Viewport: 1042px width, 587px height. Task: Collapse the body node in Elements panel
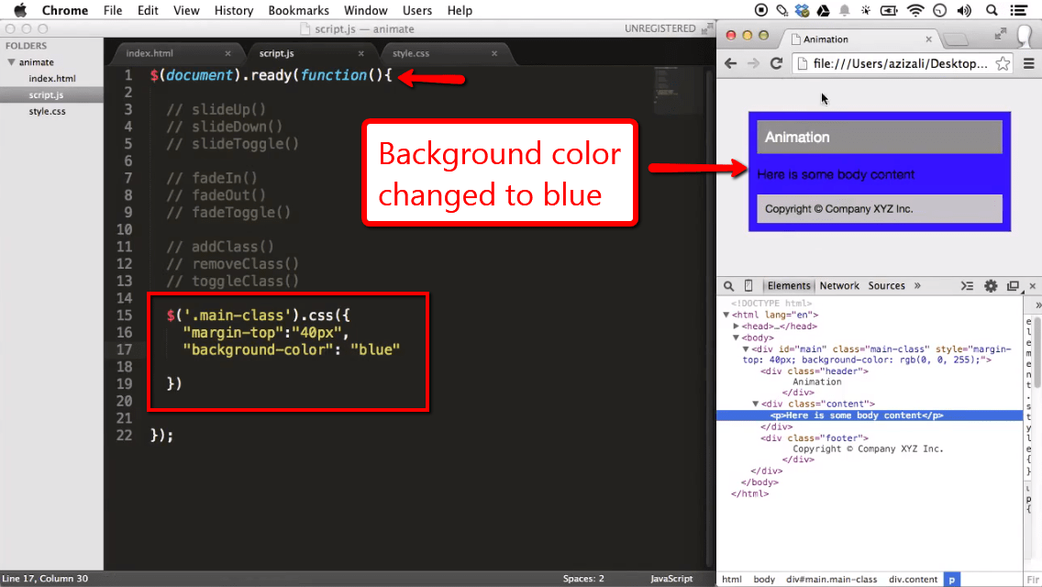[736, 337]
